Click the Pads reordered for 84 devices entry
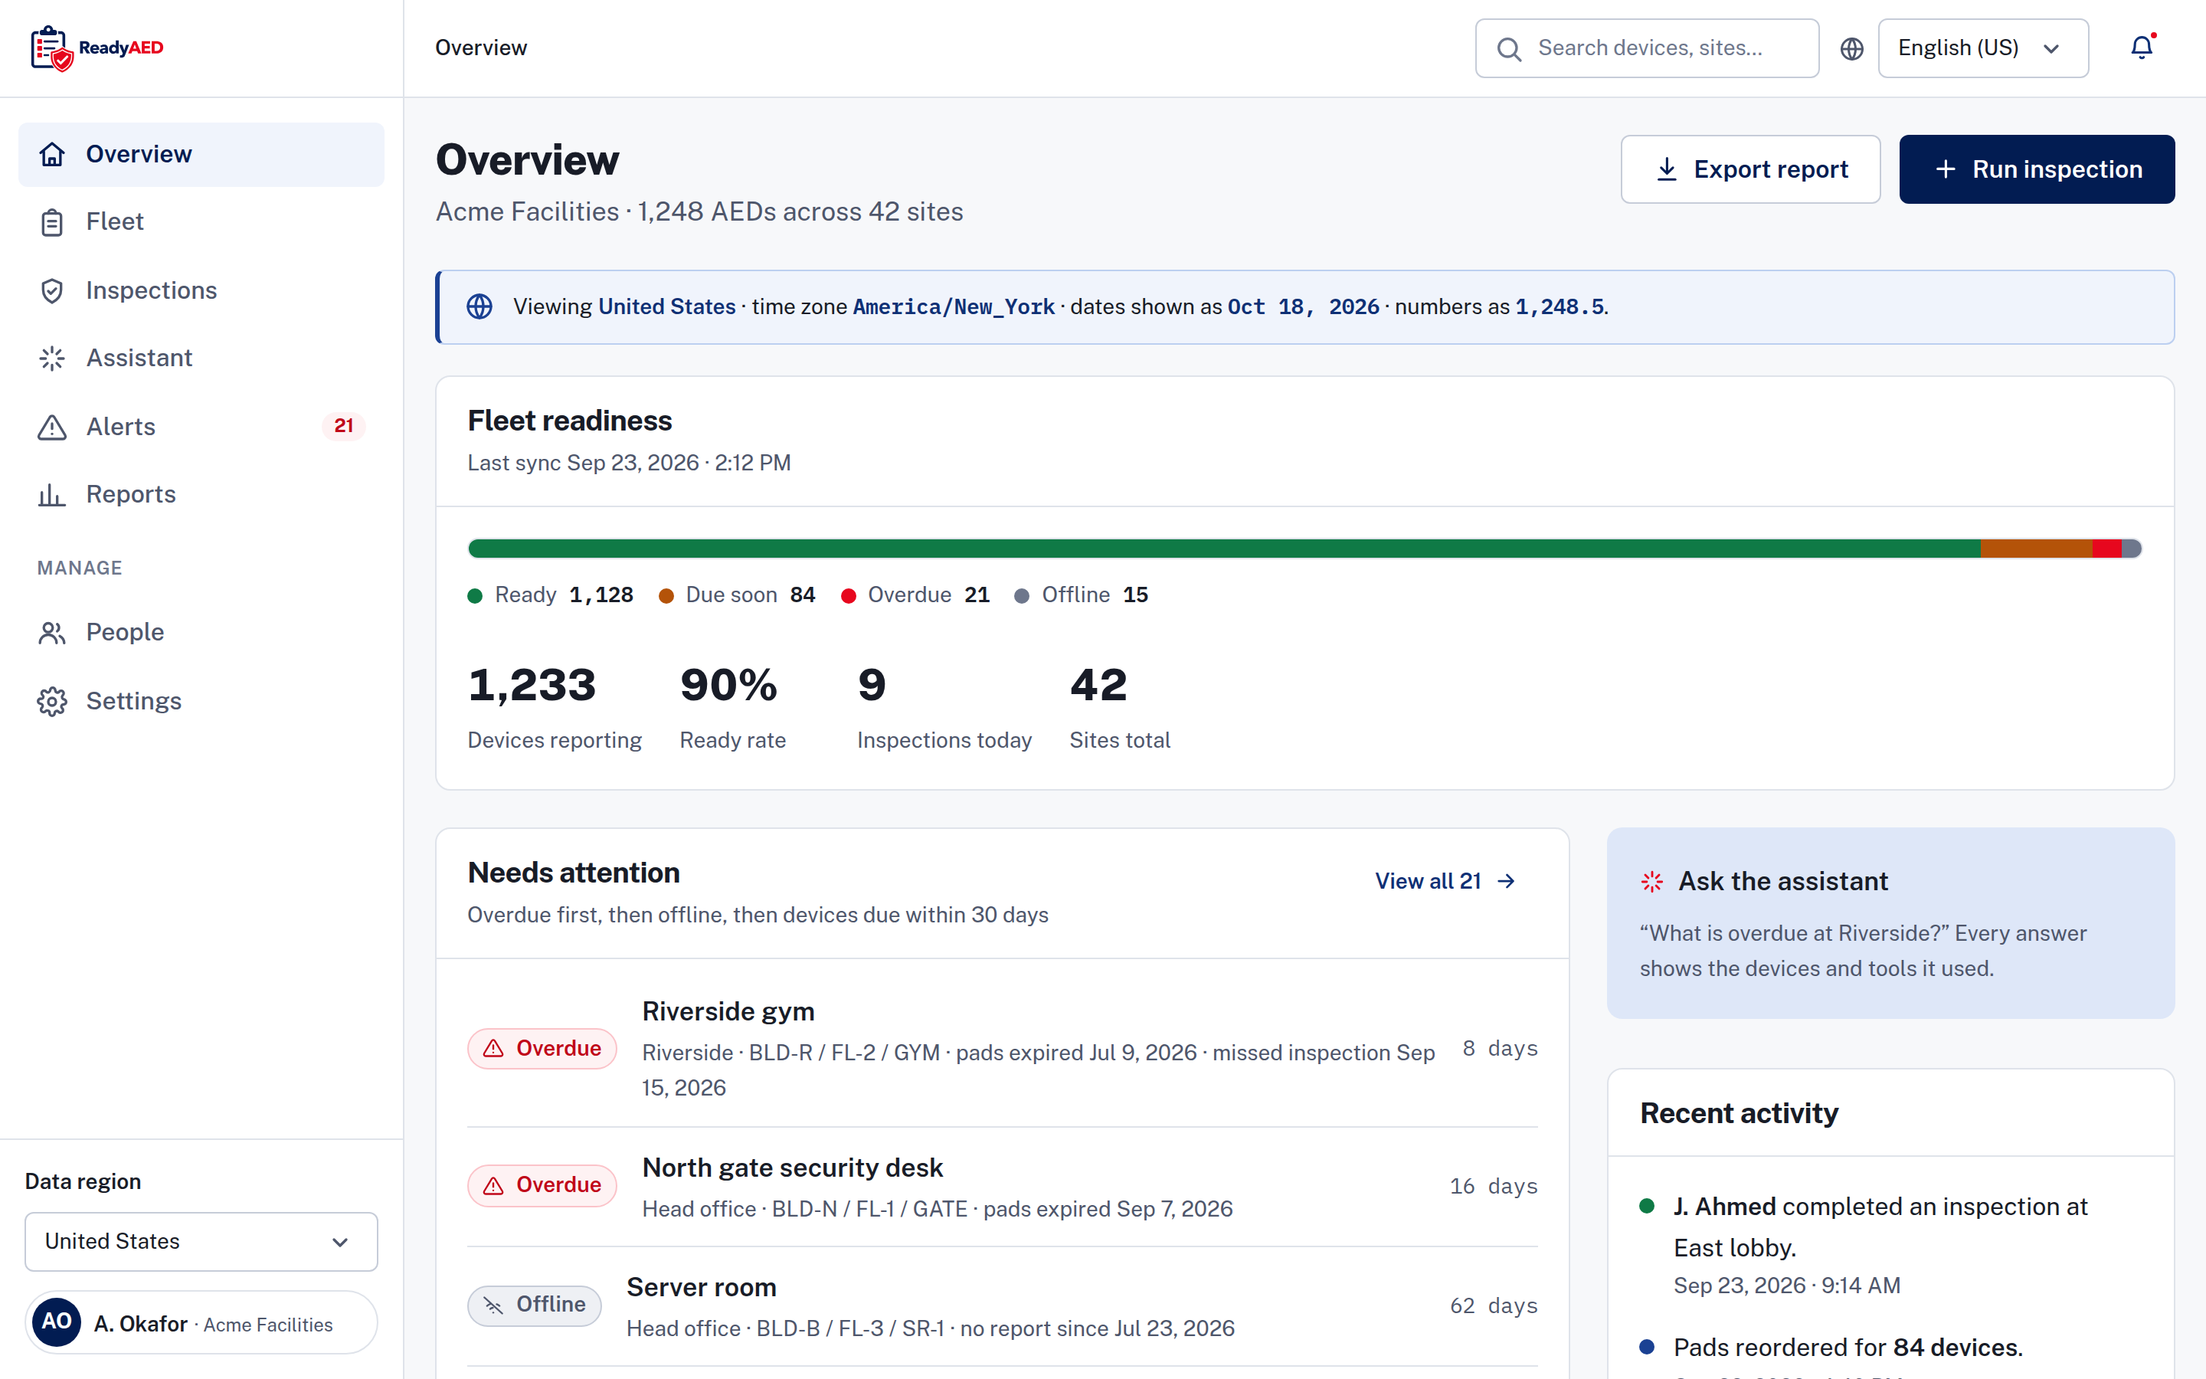This screenshot has height=1379, width=2206. click(1890, 1352)
